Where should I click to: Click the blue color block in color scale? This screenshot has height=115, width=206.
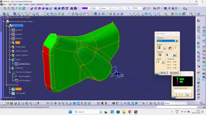[177, 84]
